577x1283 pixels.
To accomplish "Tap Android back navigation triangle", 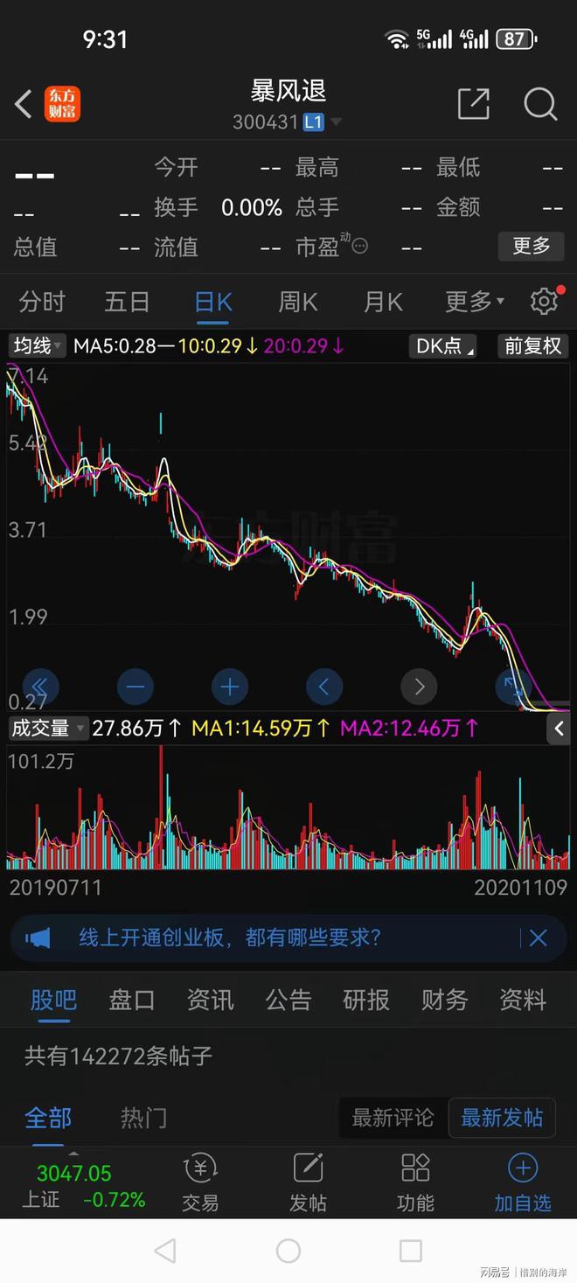I will pyautogui.click(x=165, y=1251).
